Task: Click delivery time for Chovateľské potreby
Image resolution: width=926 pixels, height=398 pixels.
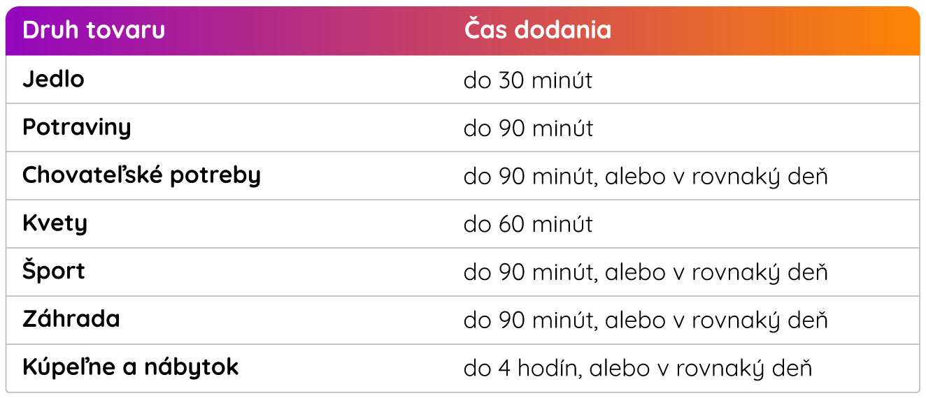Action: [646, 177]
